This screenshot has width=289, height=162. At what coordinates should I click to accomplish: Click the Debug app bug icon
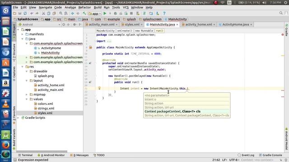116,13
